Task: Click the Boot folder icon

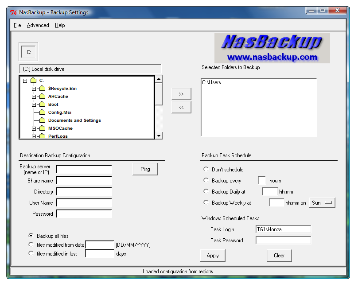Action: click(x=42, y=104)
